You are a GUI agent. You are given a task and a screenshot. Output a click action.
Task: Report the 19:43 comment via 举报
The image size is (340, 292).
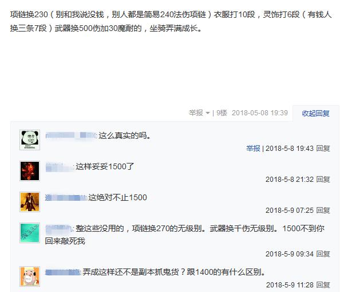tap(253, 149)
